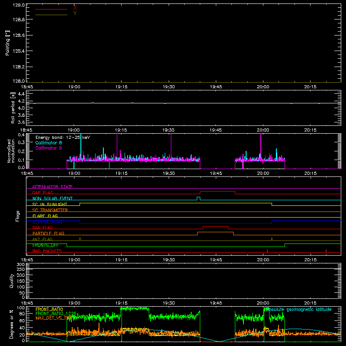This screenshot has width=346, height=346.
Task: Click the 128.4 pointing tick label
Action: click(x=19, y=51)
